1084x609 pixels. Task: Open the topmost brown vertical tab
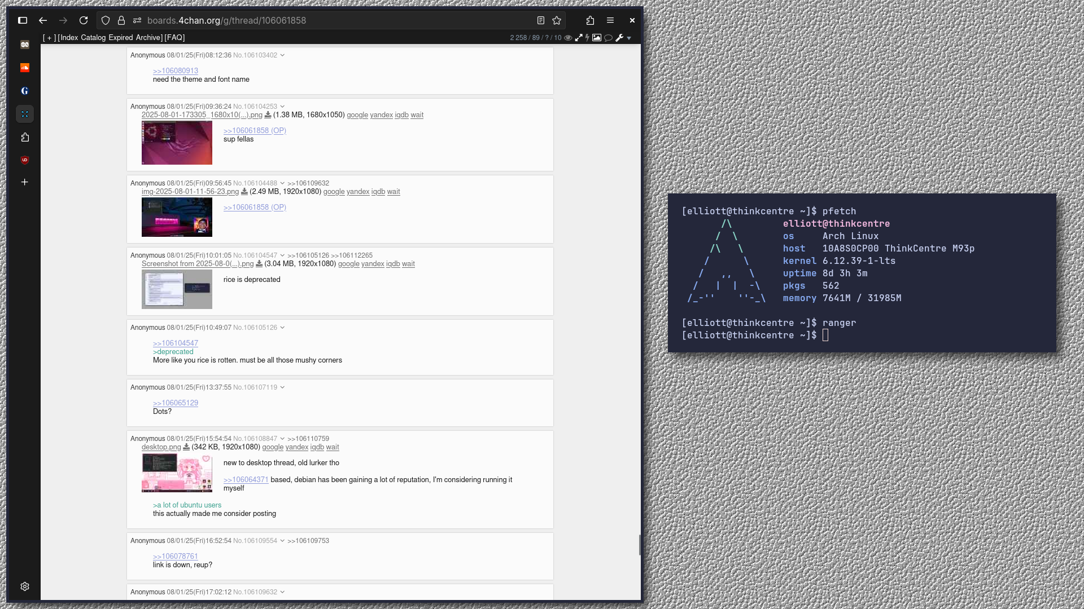(x=25, y=45)
